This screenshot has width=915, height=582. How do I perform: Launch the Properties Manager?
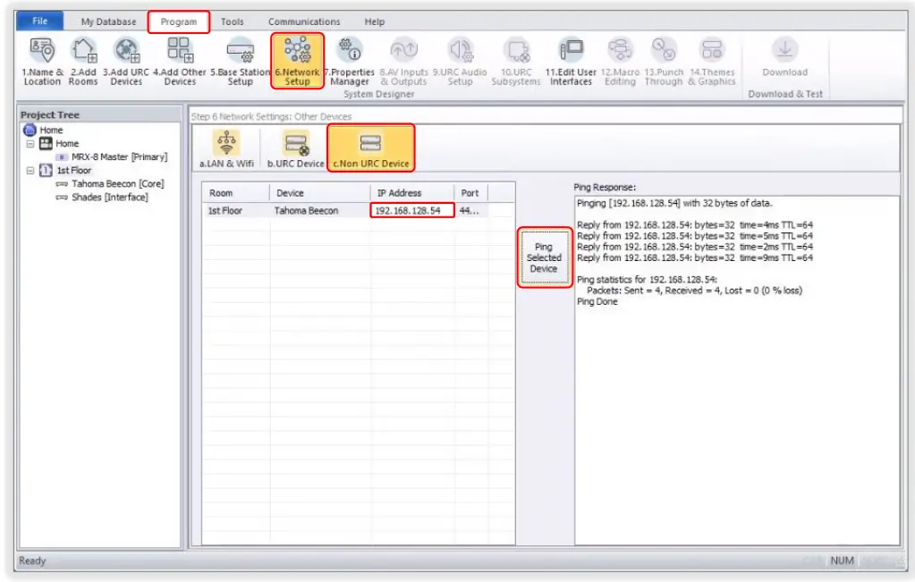[350, 60]
